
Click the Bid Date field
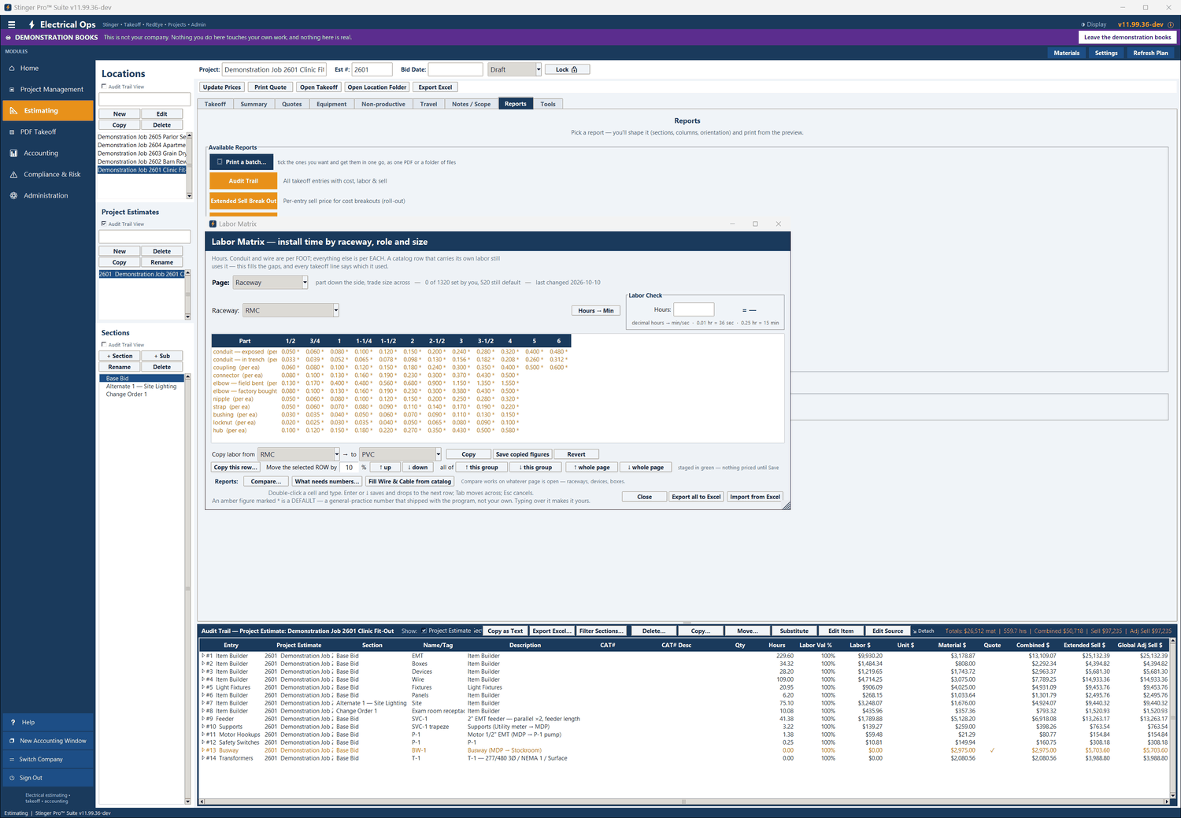click(455, 70)
